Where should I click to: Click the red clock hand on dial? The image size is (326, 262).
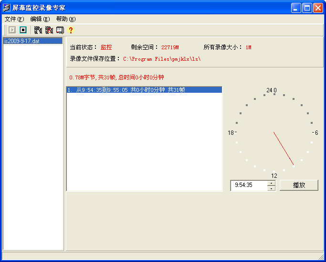pos(284,149)
